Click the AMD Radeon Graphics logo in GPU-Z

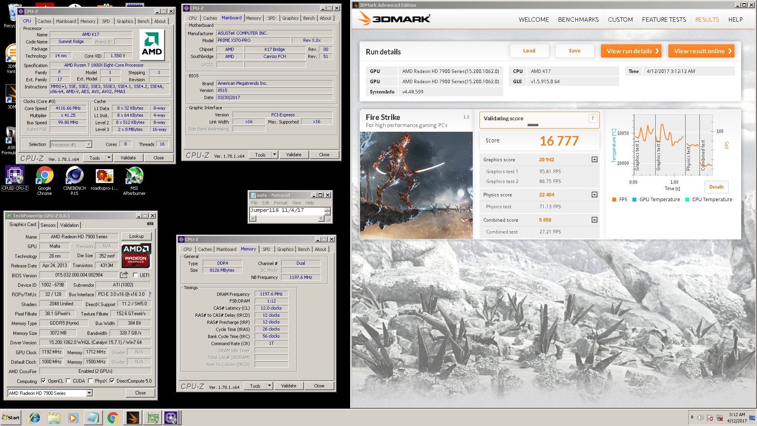click(136, 256)
